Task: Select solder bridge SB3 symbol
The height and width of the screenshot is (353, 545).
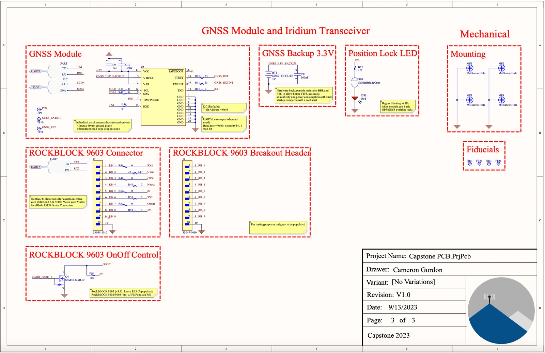Action: pos(355,82)
